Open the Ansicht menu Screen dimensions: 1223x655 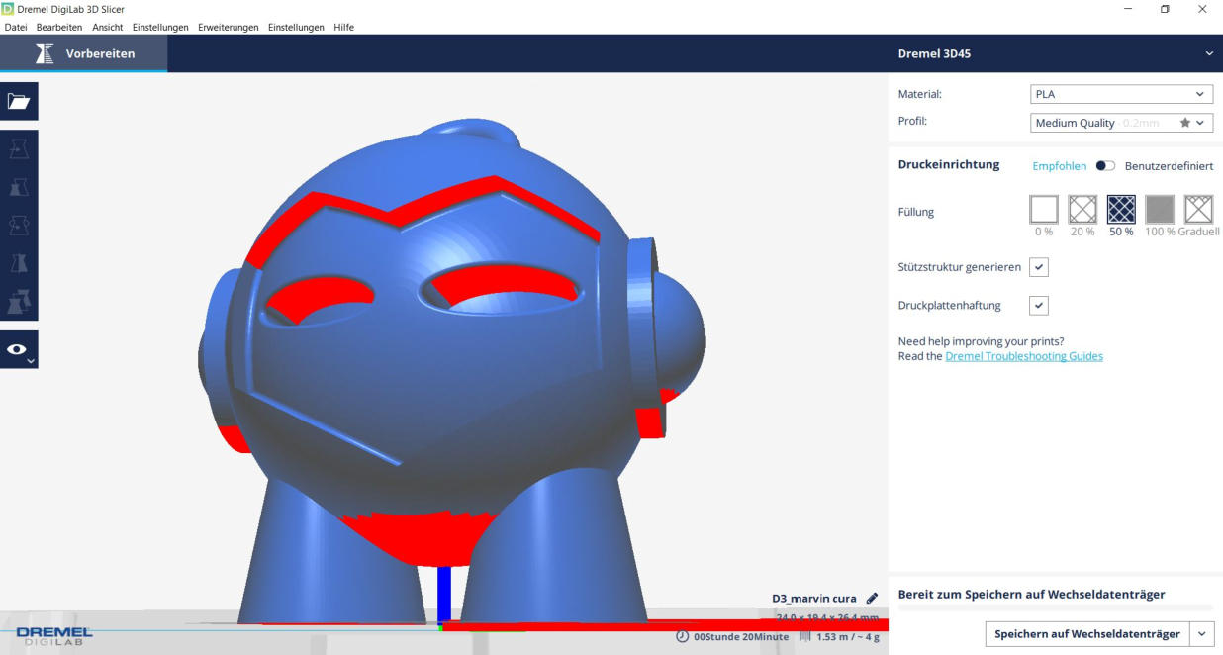coord(108,27)
